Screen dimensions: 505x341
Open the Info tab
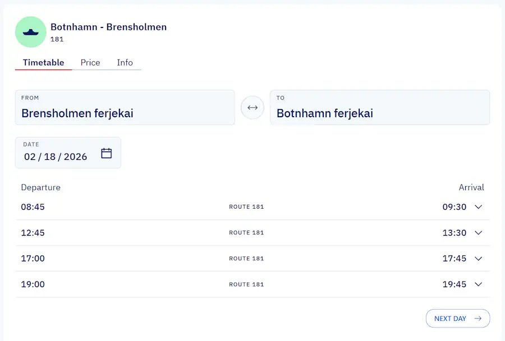[125, 62]
